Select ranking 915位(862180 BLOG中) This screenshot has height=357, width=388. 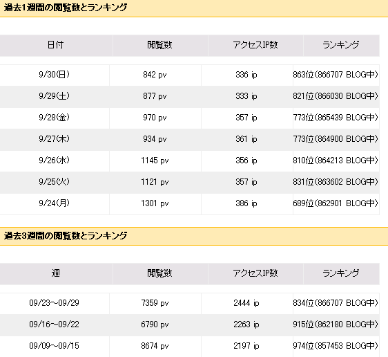pyautogui.click(x=336, y=324)
